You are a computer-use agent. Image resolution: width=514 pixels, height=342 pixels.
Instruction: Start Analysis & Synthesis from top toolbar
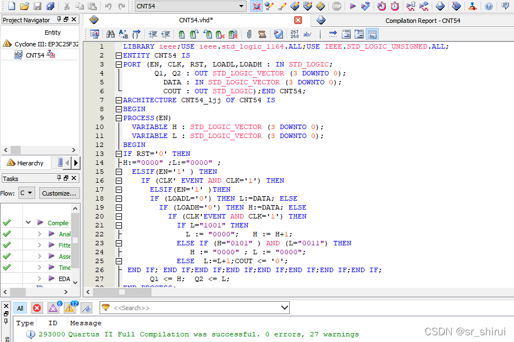tap(365, 6)
